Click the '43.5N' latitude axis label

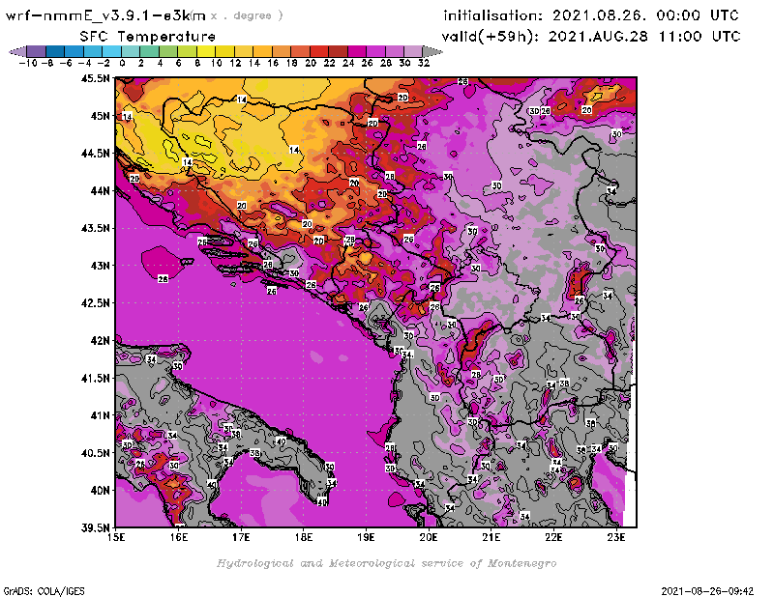(x=95, y=228)
